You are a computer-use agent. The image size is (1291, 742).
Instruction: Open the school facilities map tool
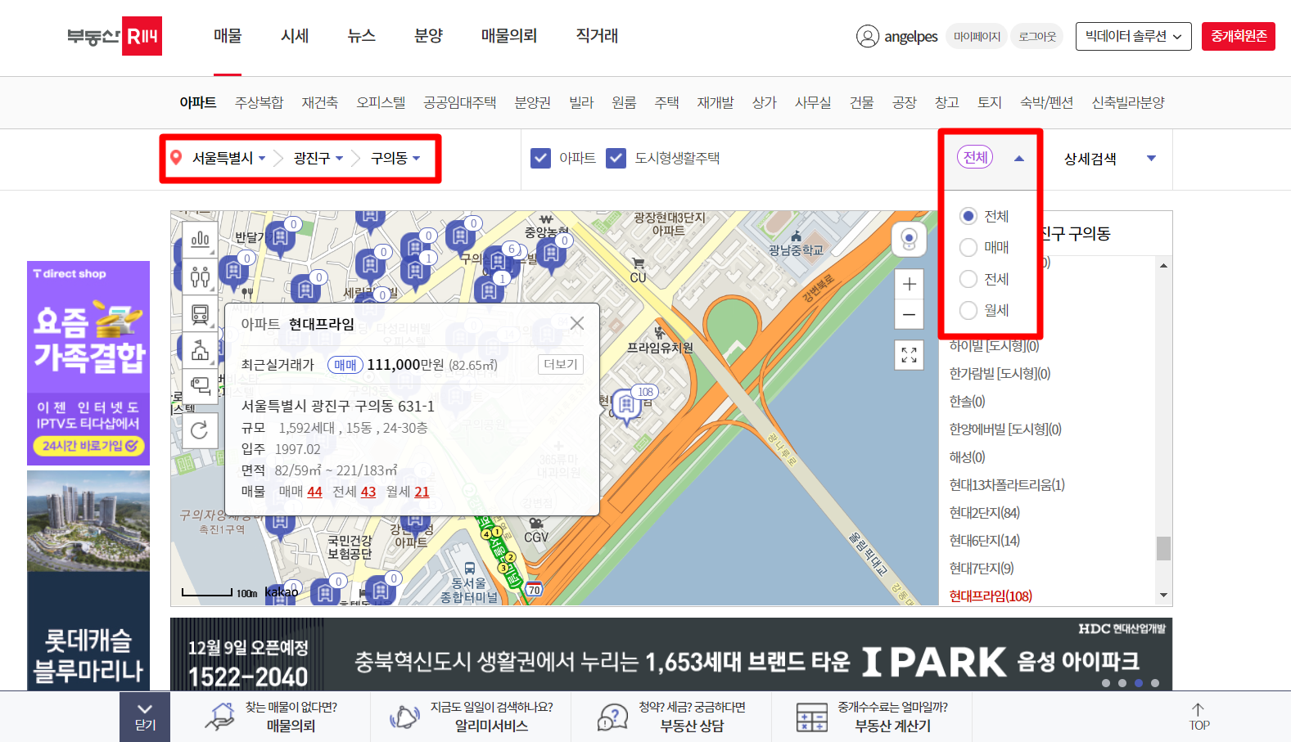click(200, 350)
